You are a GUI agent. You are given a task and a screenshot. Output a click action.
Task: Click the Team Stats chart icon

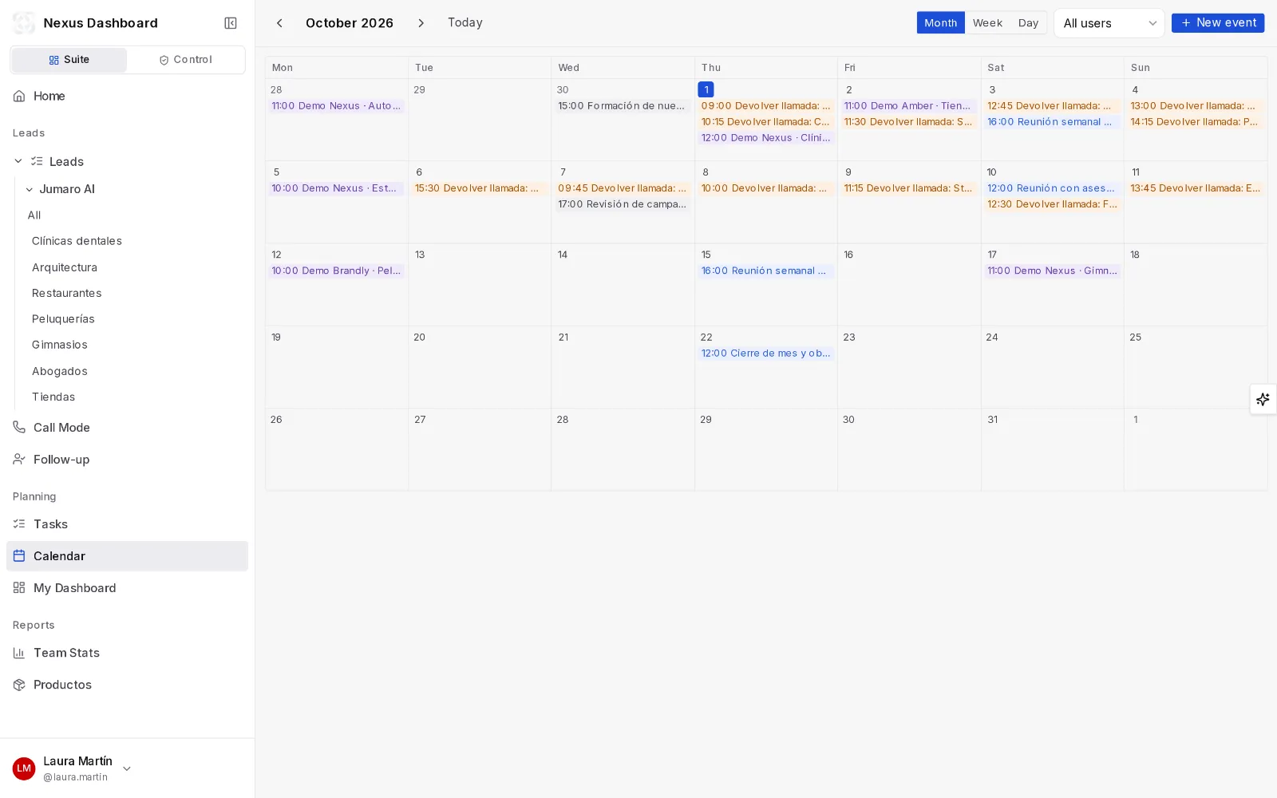click(19, 653)
